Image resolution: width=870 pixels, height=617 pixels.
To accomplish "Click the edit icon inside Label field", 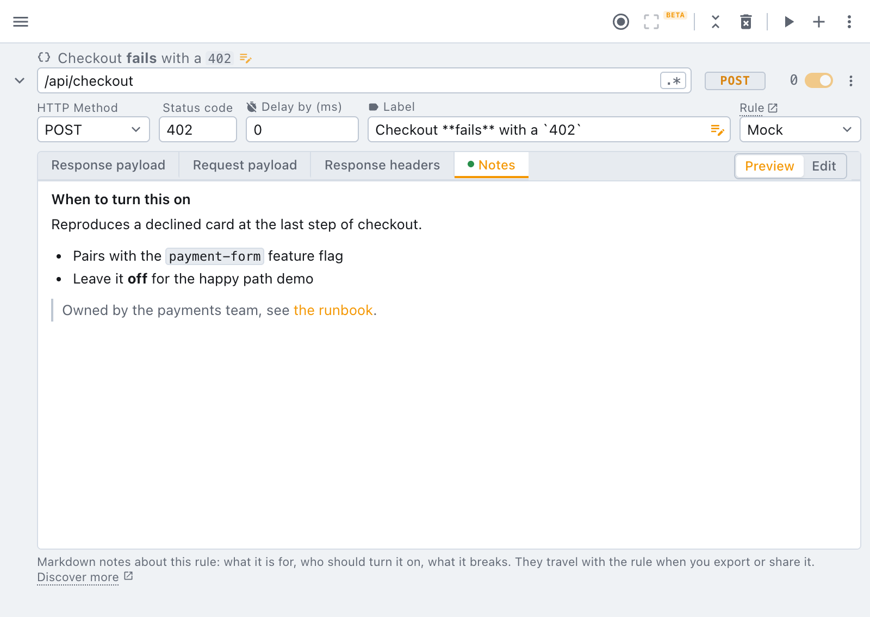I will click(x=717, y=130).
